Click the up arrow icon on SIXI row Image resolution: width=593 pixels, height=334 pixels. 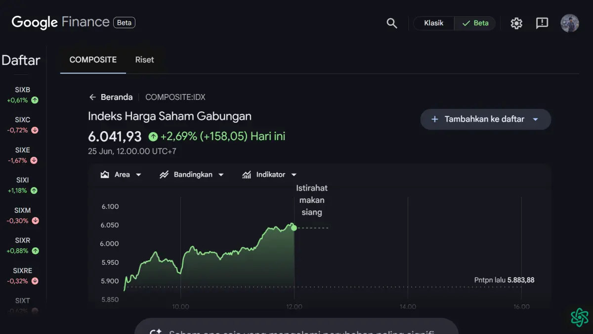click(x=34, y=191)
